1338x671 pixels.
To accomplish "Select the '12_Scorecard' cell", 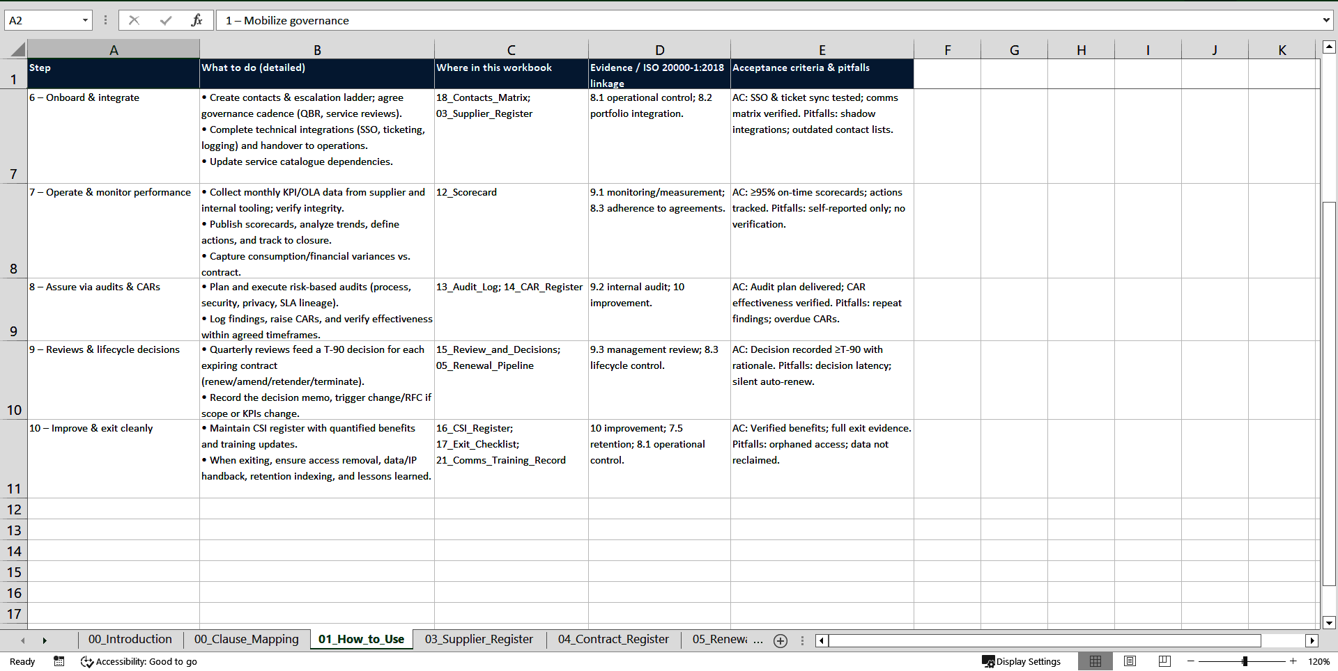I will tap(512, 231).
